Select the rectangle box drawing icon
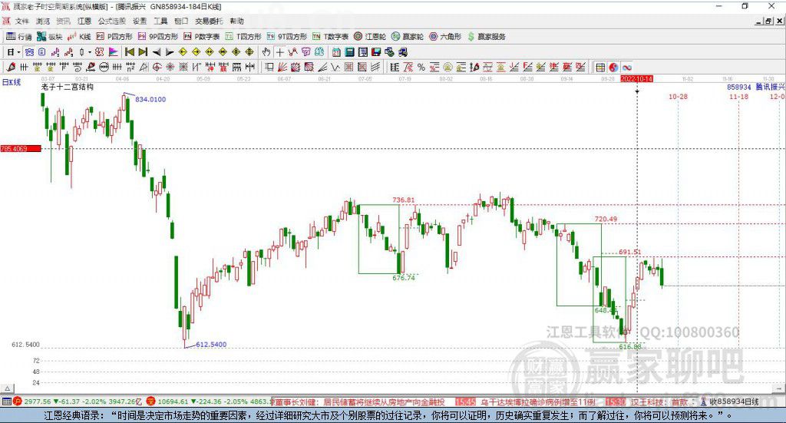The width and height of the screenshot is (786, 423). click(269, 67)
